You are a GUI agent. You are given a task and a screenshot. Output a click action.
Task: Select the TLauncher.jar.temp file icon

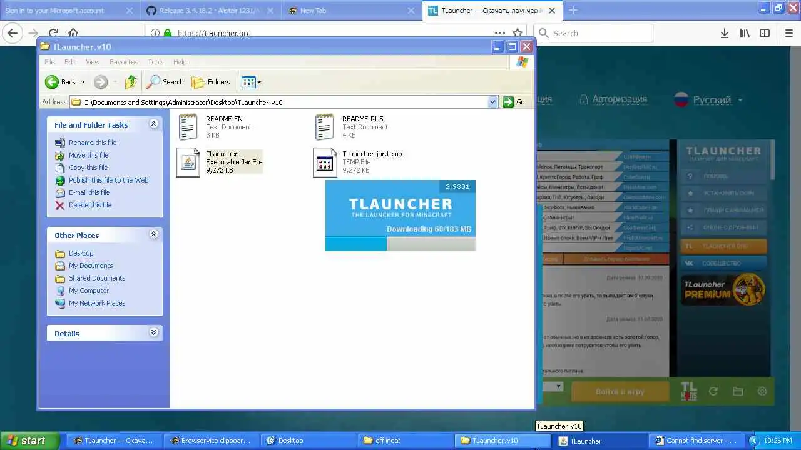coord(325,162)
